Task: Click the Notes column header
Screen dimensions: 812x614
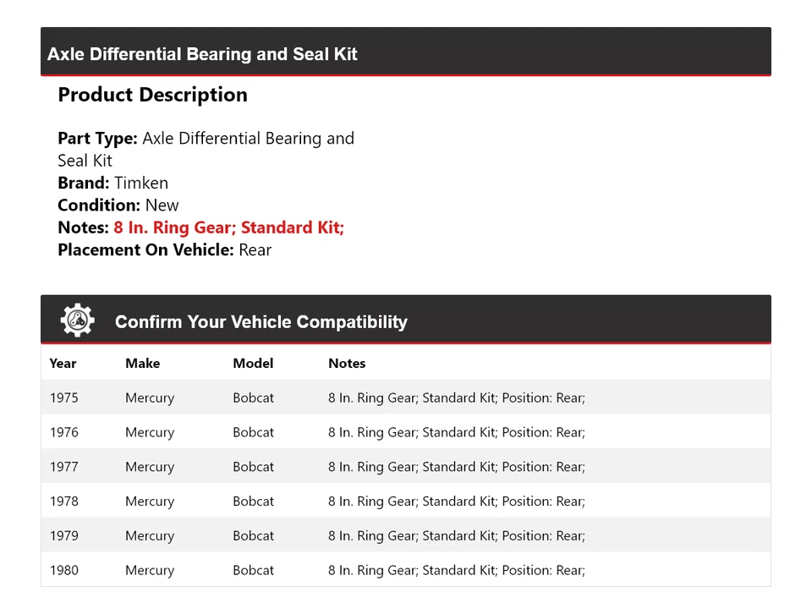Action: point(347,364)
